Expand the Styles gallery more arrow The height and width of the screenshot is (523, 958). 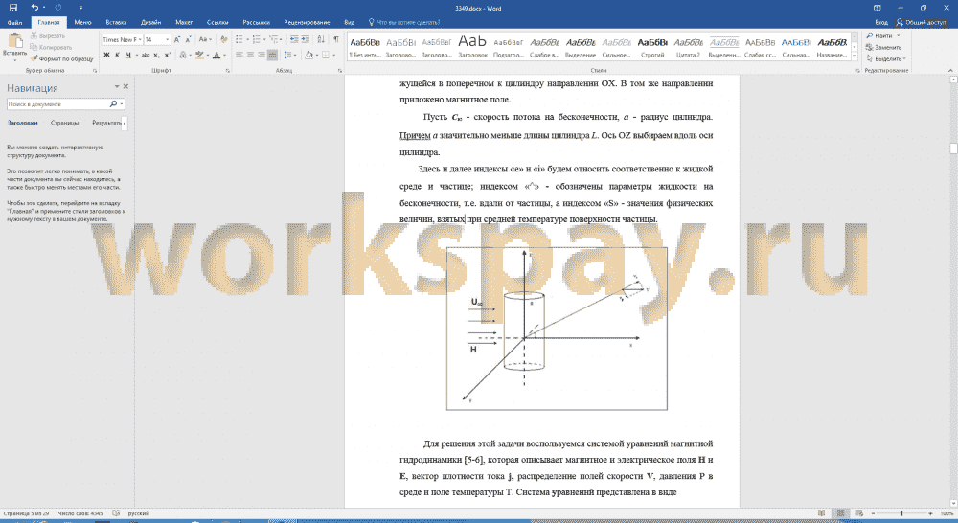[855, 57]
